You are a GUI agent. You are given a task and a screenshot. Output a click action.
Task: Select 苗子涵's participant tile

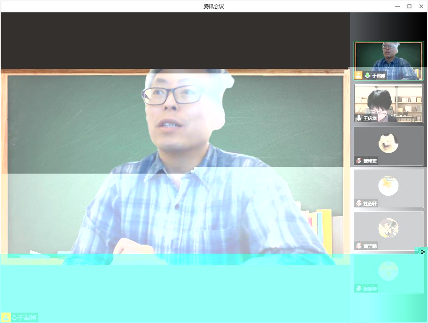point(389,231)
